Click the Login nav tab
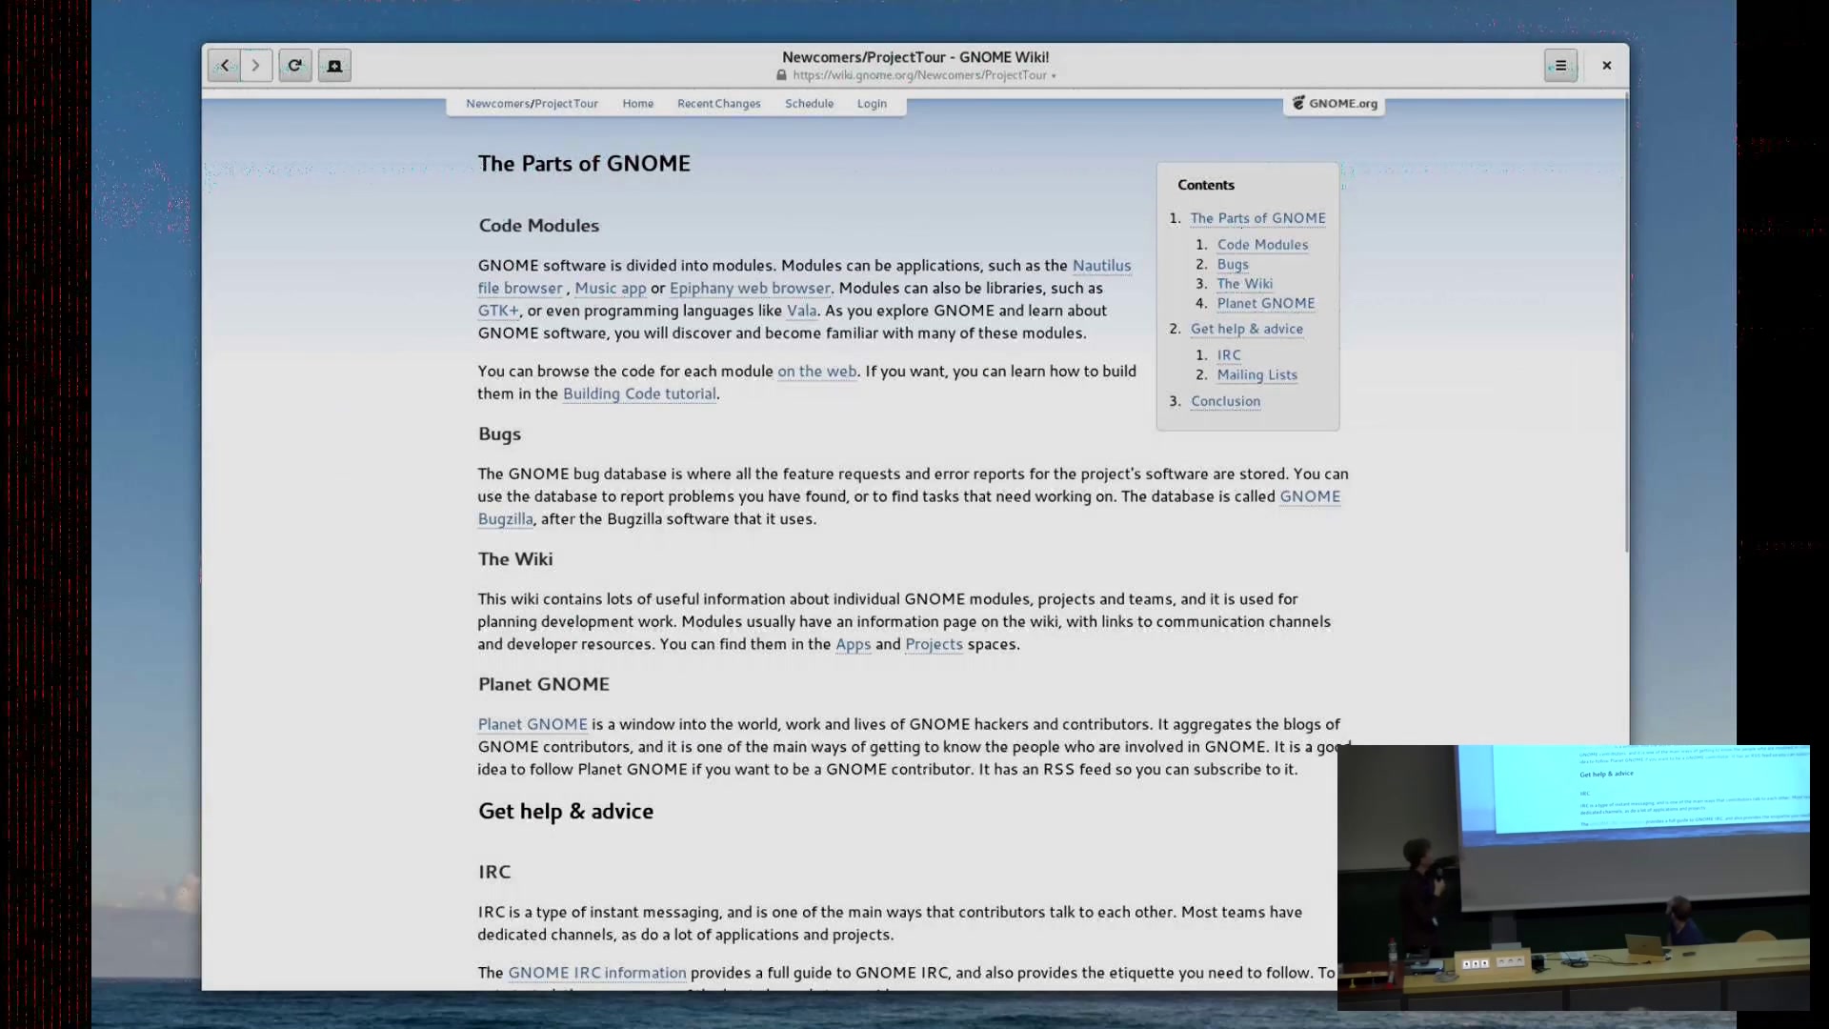Image resolution: width=1829 pixels, height=1029 pixels. tap(872, 104)
